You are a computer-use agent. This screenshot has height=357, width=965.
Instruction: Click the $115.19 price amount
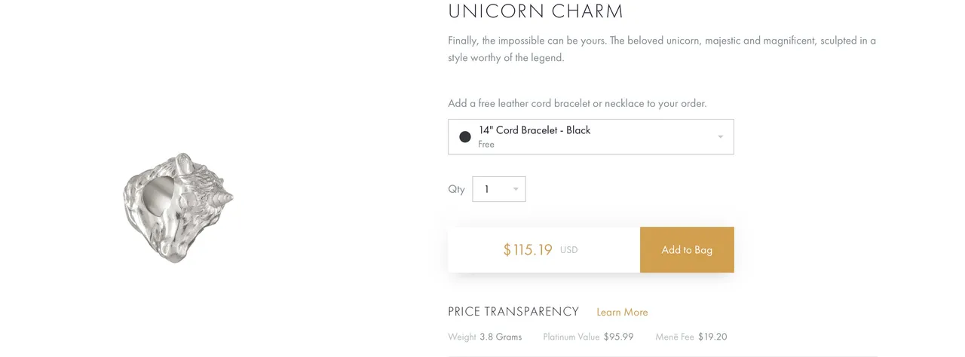528,250
